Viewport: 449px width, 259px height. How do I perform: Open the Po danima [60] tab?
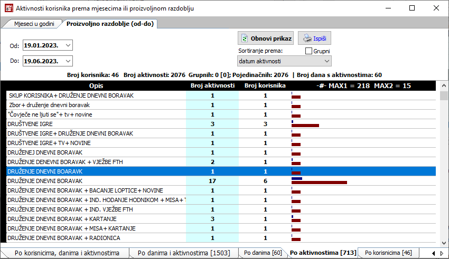(x=262, y=253)
